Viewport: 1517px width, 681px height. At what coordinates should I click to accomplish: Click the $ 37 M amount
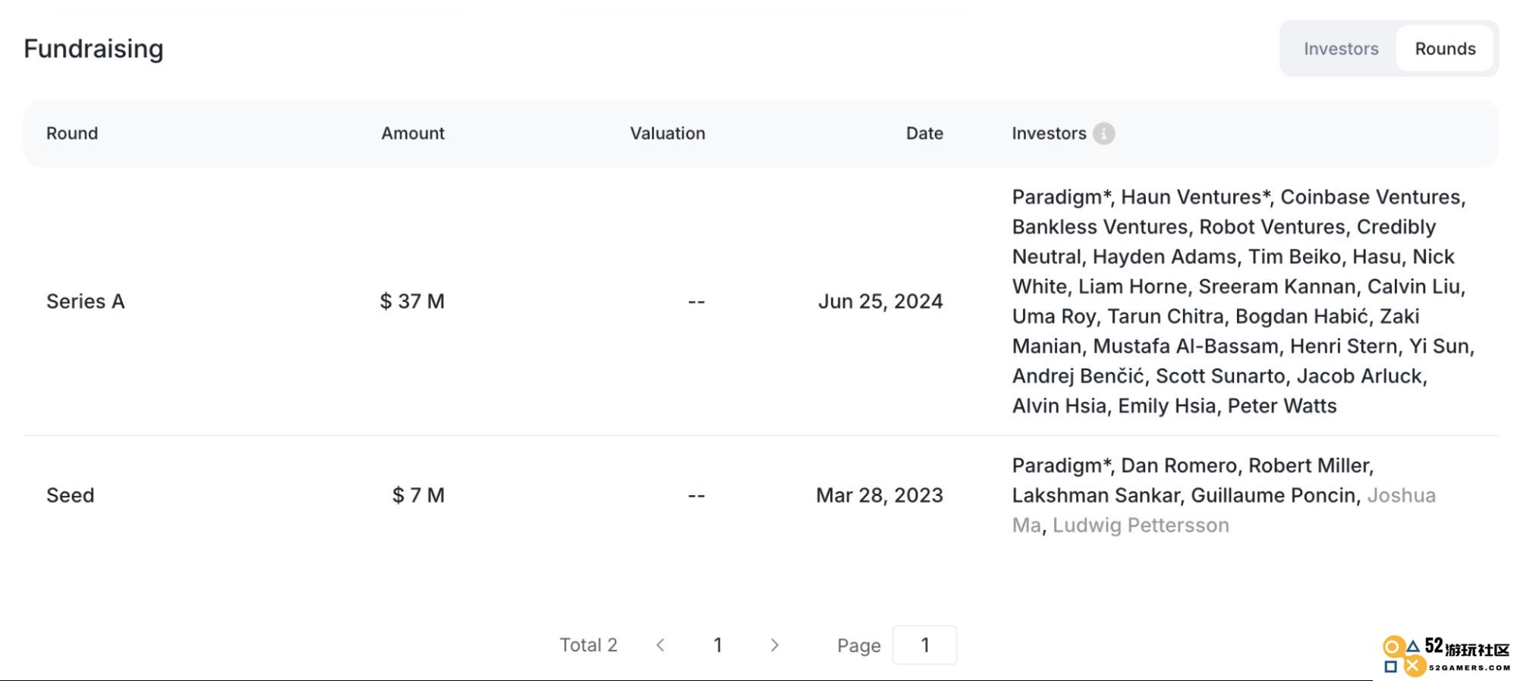pyautogui.click(x=412, y=302)
